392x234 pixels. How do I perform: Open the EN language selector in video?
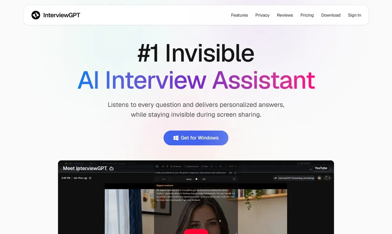pyautogui.click(x=231, y=173)
